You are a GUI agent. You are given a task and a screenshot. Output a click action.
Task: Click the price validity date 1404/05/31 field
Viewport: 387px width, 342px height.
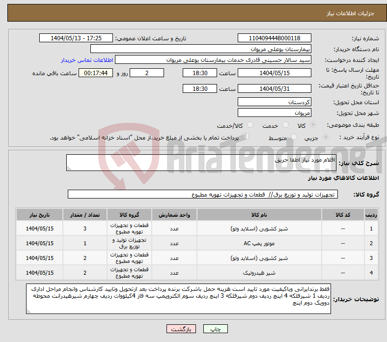pyautogui.click(x=275, y=88)
